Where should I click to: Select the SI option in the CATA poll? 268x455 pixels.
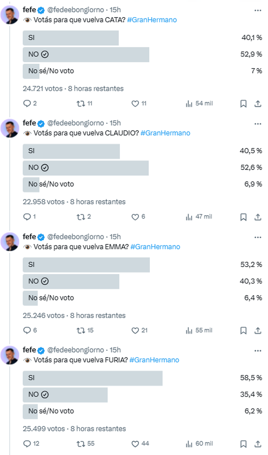click(71, 38)
